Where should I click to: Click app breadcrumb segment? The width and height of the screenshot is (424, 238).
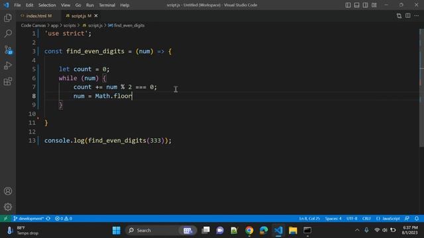point(54,25)
